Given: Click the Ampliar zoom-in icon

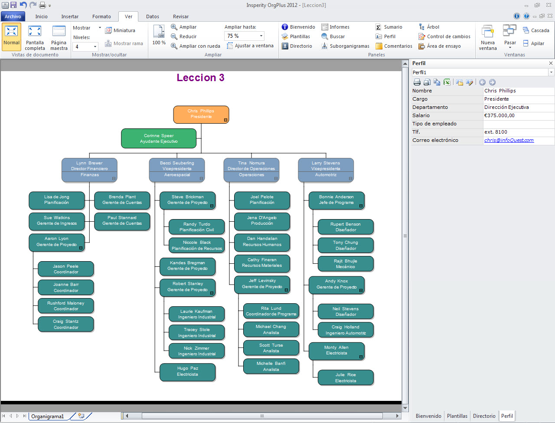Looking at the screenshot, I should [x=174, y=27].
